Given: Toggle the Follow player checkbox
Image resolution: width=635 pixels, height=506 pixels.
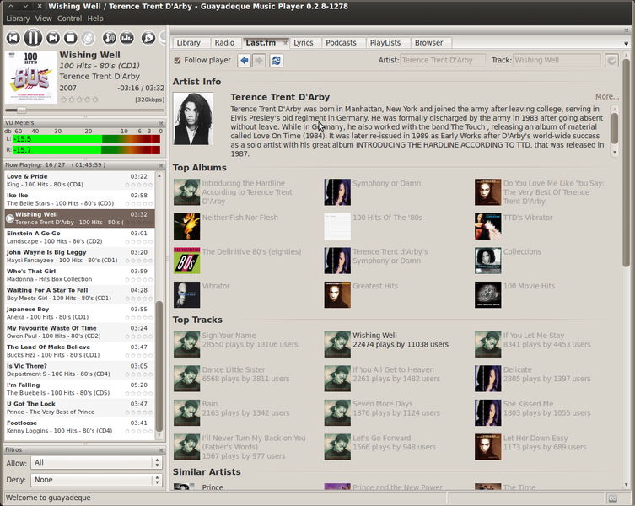Looking at the screenshot, I should [x=177, y=61].
